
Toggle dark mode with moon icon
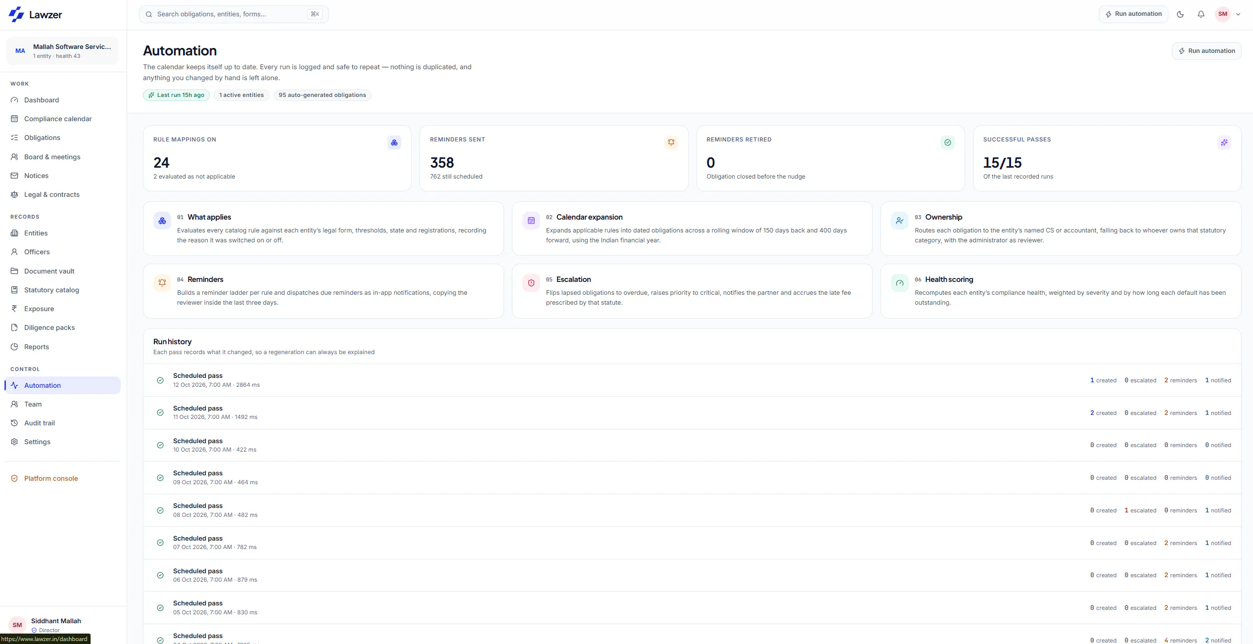point(1180,14)
